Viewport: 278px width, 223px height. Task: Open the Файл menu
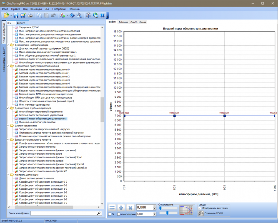click(5, 9)
